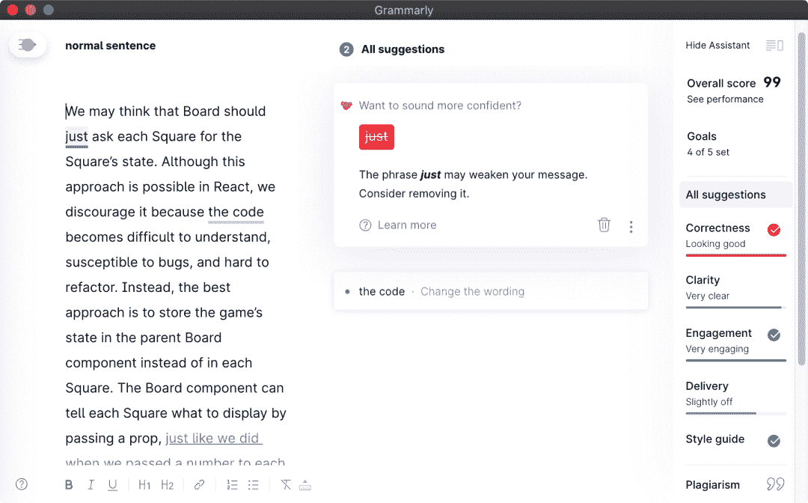Underline text using the toolbar icon

[x=112, y=485]
